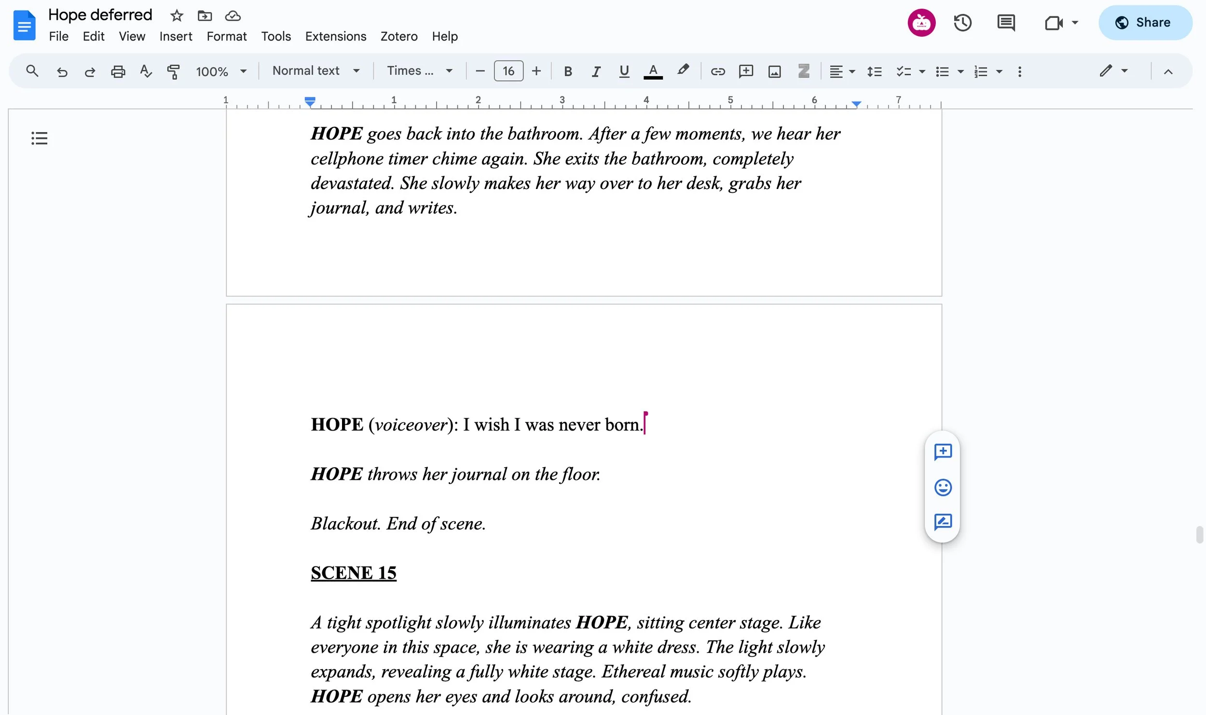Show the document outline icon
Image resolution: width=1206 pixels, height=715 pixels.
[x=39, y=138]
